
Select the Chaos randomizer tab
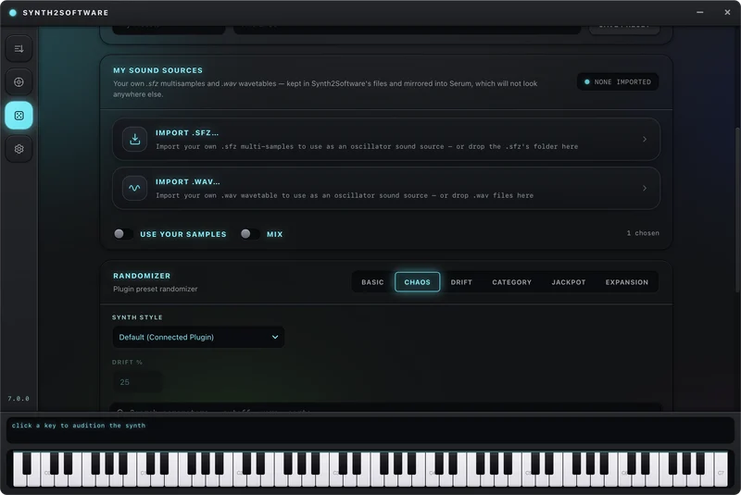[418, 282]
